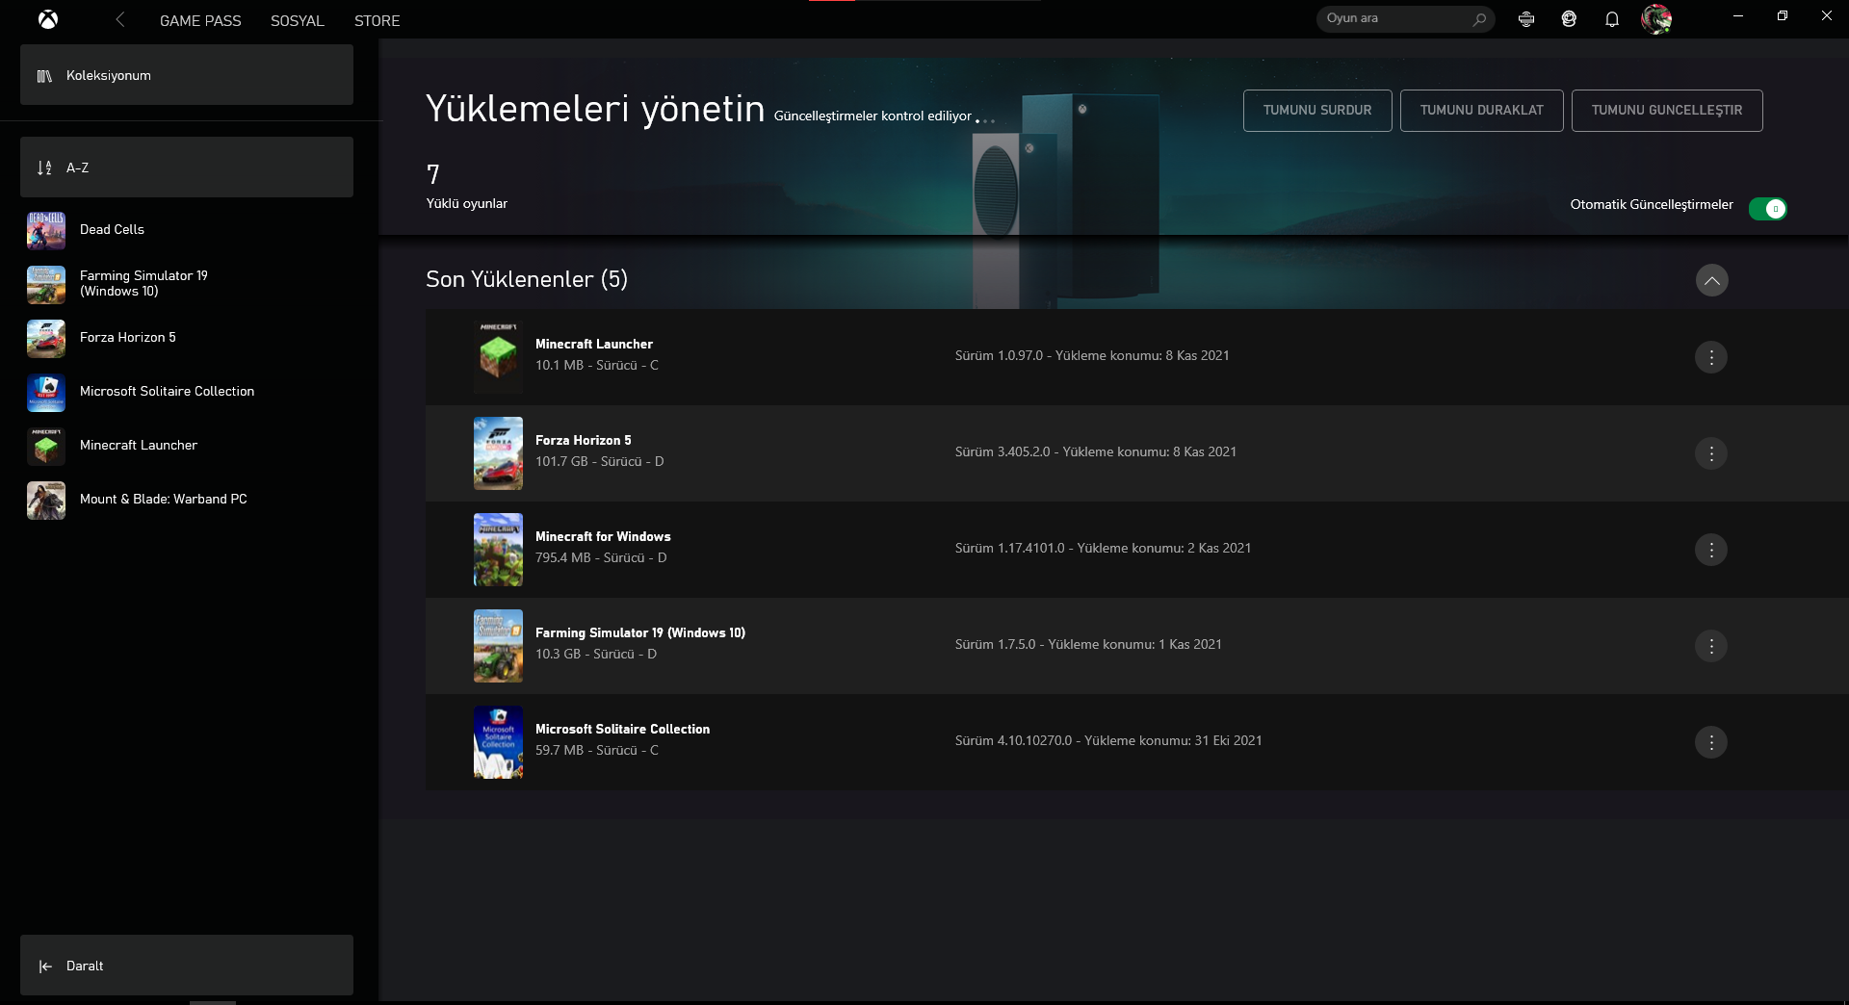Toggle Otomatik Güncelleştirmeler switch
Screen dimensions: 1849x1005
coord(1767,209)
